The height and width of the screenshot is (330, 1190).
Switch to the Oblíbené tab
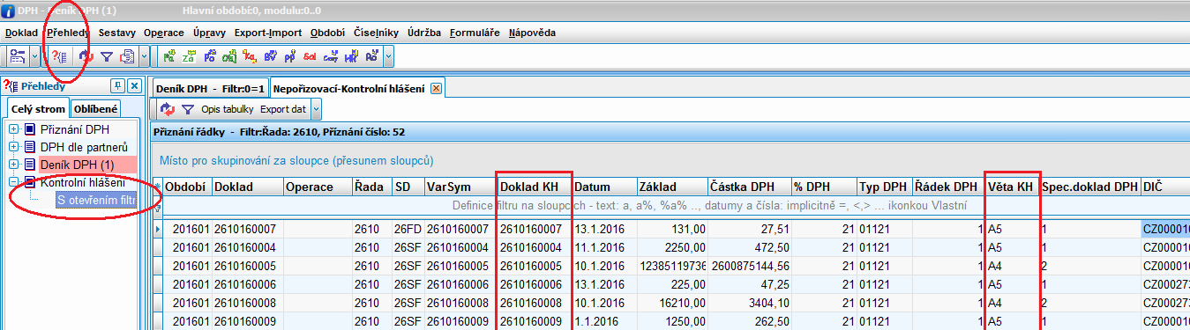pyautogui.click(x=95, y=109)
